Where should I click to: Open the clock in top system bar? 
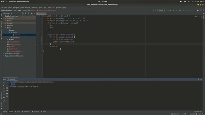click(102, 1)
